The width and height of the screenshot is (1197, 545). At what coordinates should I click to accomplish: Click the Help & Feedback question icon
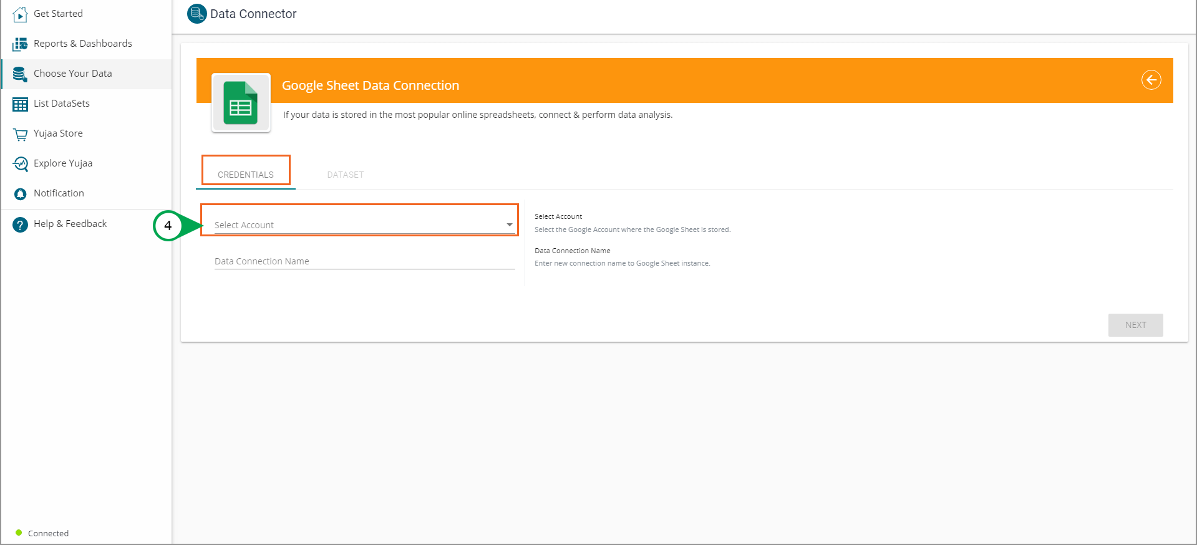[x=20, y=224]
